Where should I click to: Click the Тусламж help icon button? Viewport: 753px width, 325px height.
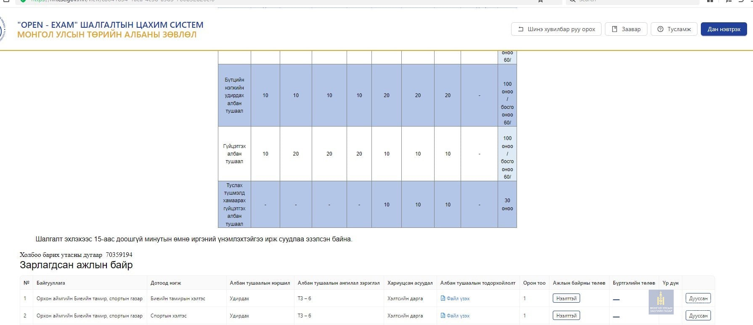pos(674,29)
